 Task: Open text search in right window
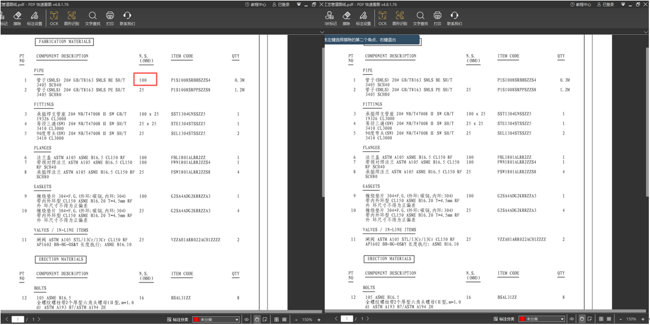(420, 17)
